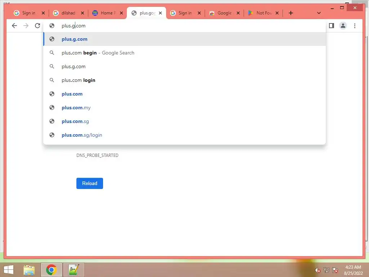Click the network tray icon
Viewport: 369px width, 277px height.
pyautogui.click(x=326, y=270)
